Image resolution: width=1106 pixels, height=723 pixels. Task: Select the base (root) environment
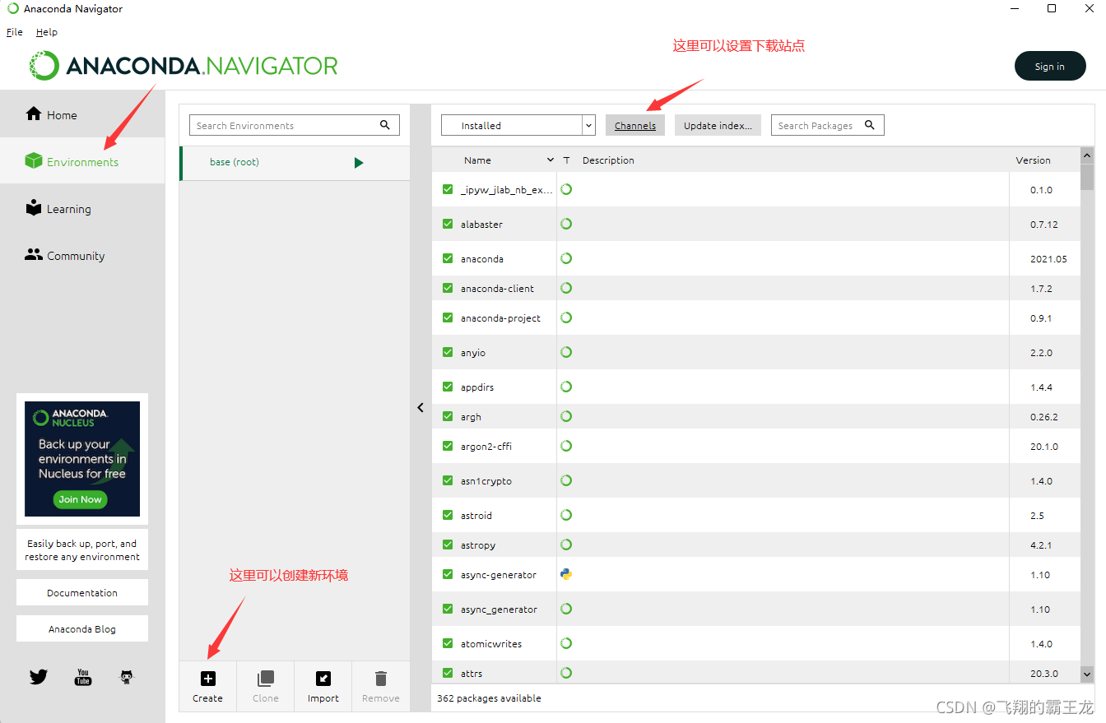pyautogui.click(x=295, y=163)
